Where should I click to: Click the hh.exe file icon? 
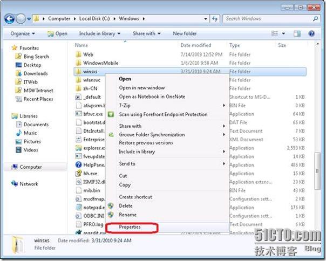click(78, 173)
